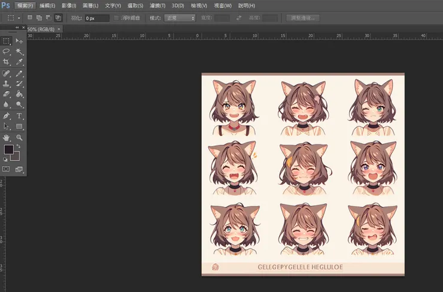443x292 pixels.
Task: Choose intersect with selection mode
Action: (x=58, y=18)
